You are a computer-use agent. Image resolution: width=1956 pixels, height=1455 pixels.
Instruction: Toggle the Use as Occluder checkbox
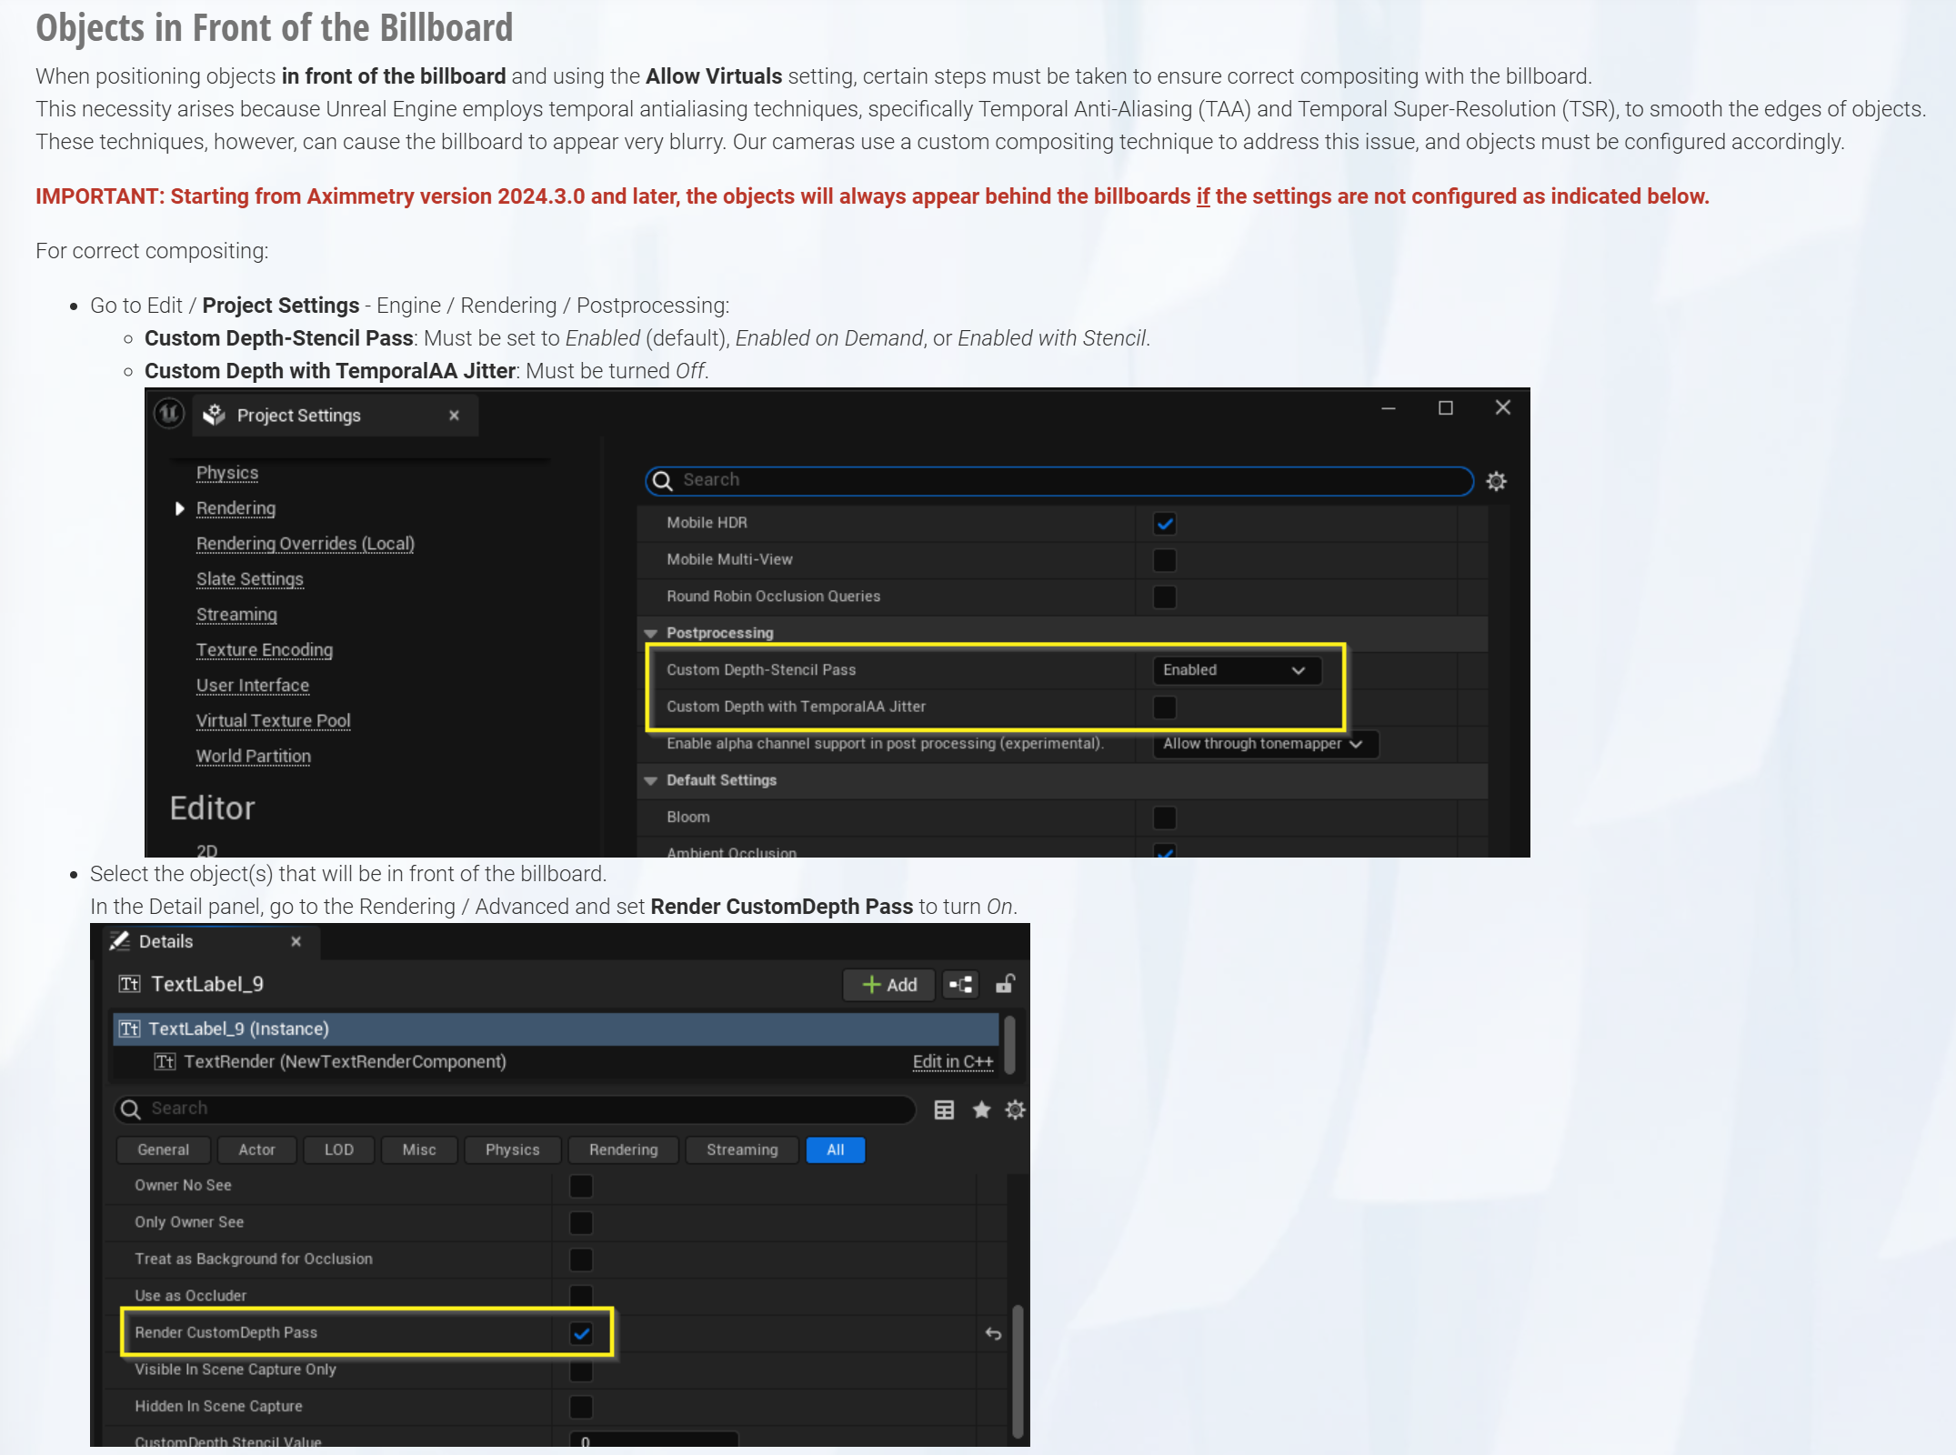point(581,1296)
